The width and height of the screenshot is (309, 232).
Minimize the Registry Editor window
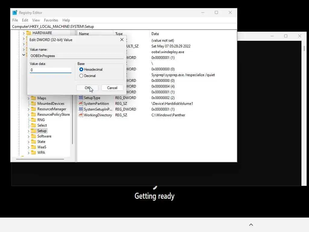(202, 12)
